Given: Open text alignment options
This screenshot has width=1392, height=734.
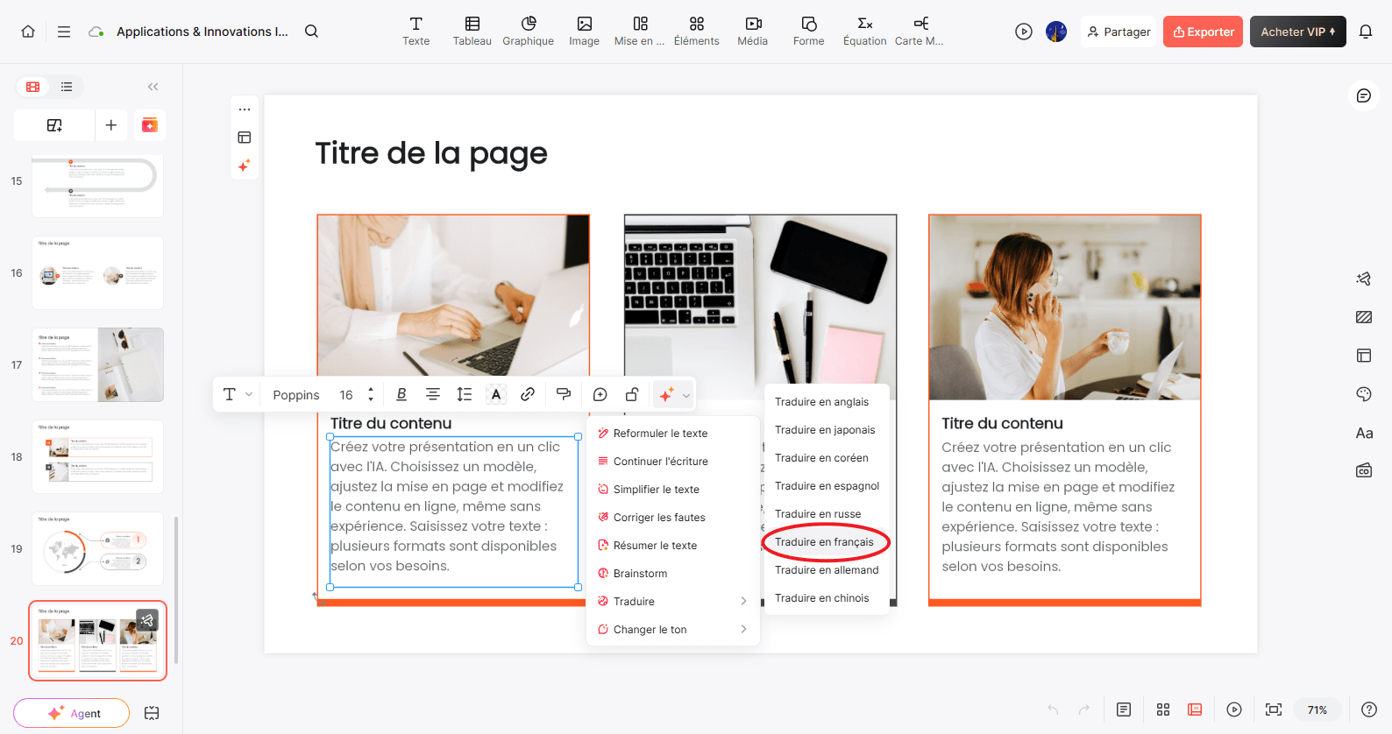Looking at the screenshot, I should tap(433, 395).
